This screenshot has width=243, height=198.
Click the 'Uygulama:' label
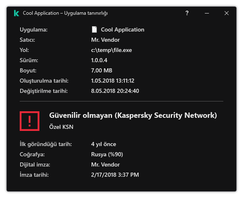34,29
